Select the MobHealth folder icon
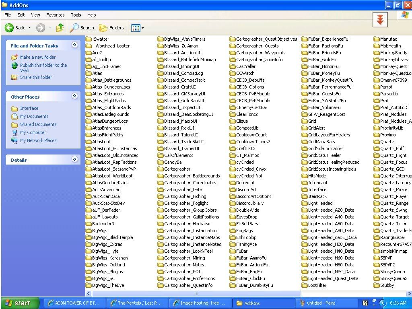Viewport: 412px width, 309px height. (377, 46)
